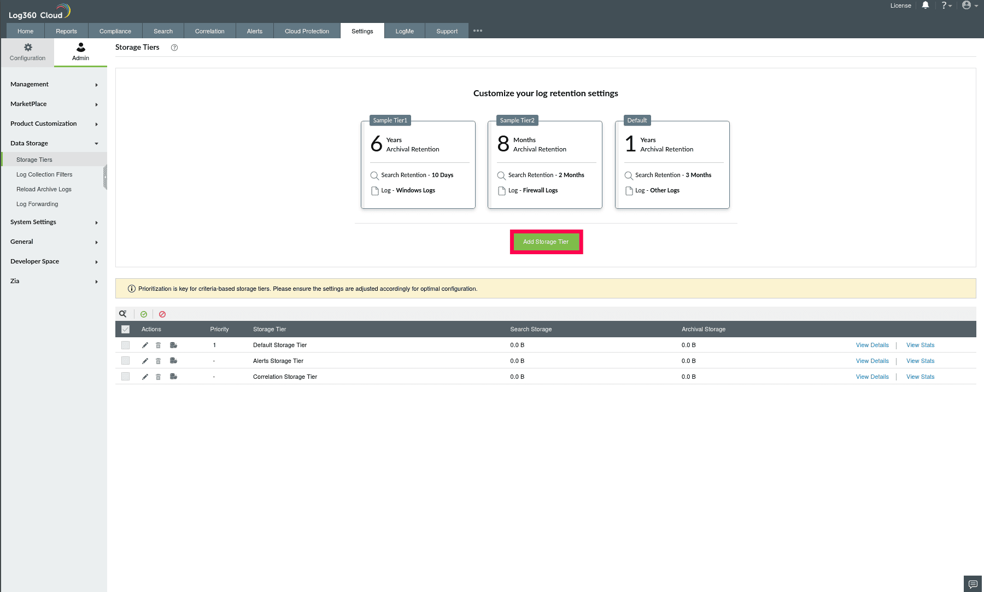
Task: Switch to the Cloud Protection tab
Action: pos(307,31)
